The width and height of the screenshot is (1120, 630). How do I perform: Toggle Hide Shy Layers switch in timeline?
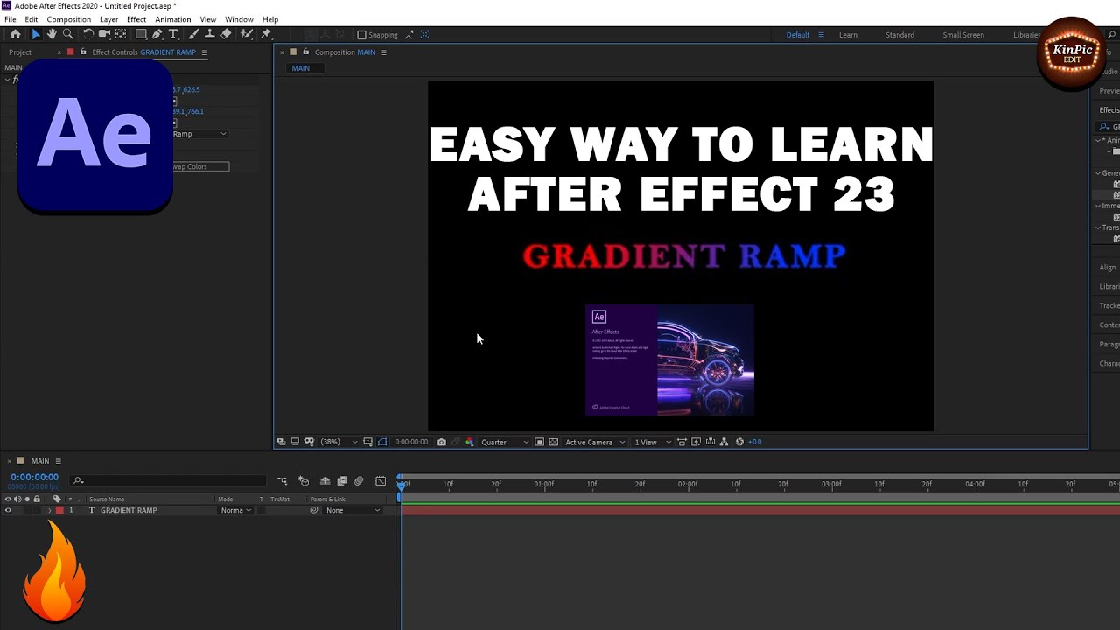[x=325, y=481]
